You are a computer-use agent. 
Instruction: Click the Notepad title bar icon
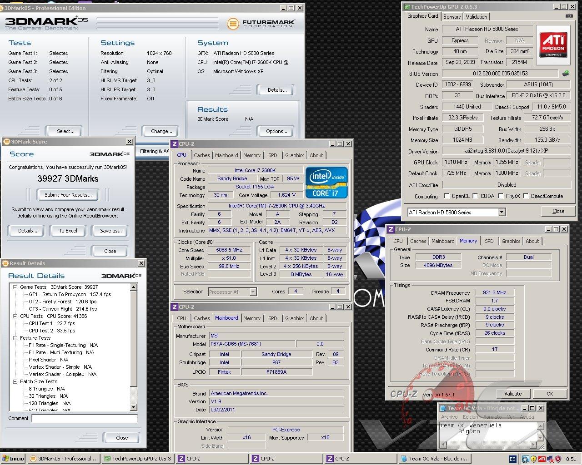click(x=443, y=408)
